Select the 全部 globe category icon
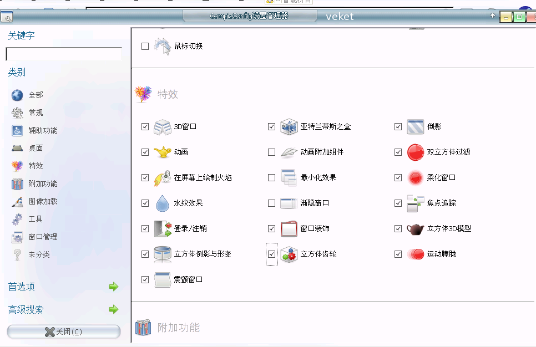The height and width of the screenshot is (347, 536). tap(17, 95)
